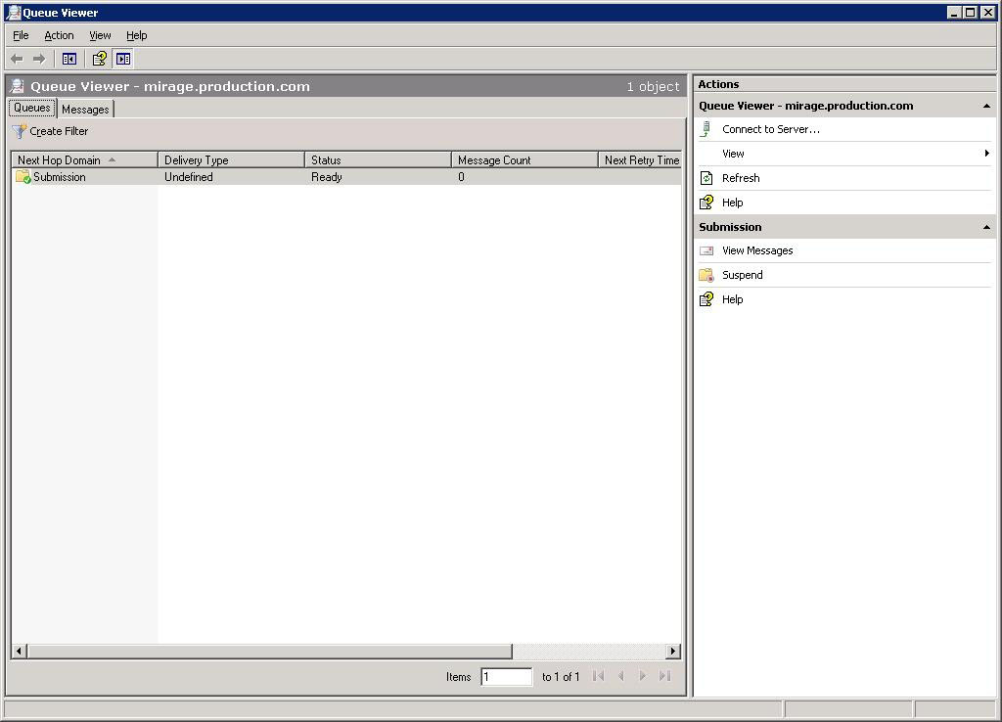
Task: Click the Suspend folder icon
Action: coord(706,275)
